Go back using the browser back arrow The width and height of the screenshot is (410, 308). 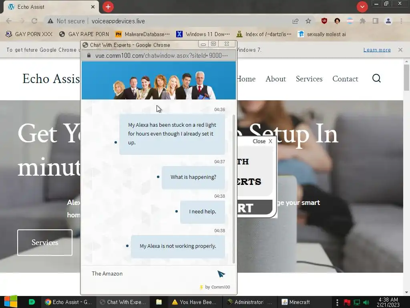(x=9, y=21)
